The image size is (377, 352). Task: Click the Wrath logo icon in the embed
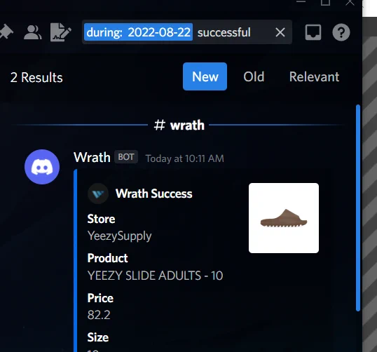pyautogui.click(x=98, y=194)
